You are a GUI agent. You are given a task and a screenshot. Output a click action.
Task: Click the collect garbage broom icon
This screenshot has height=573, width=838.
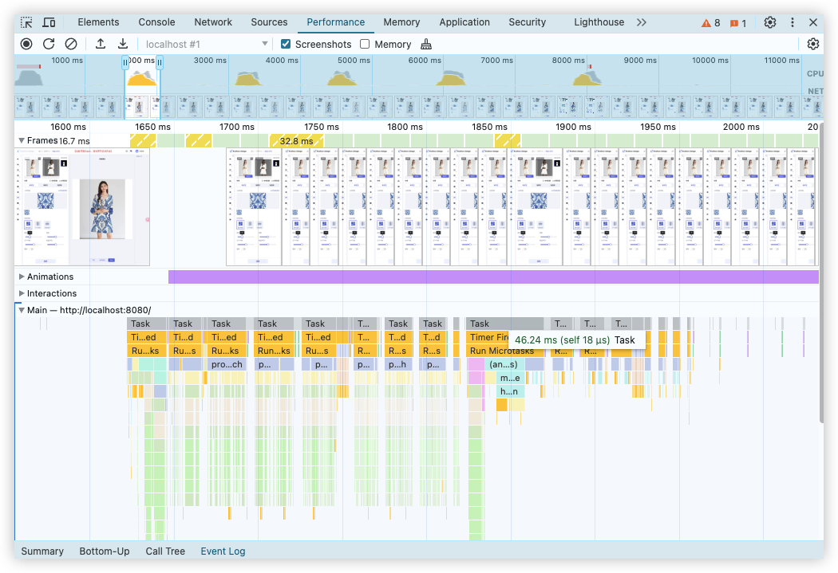coord(426,45)
